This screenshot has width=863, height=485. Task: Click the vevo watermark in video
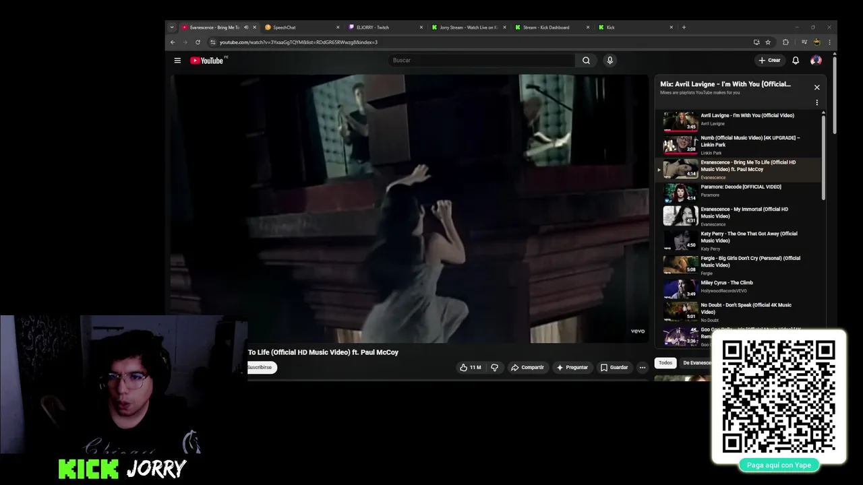[638, 331]
